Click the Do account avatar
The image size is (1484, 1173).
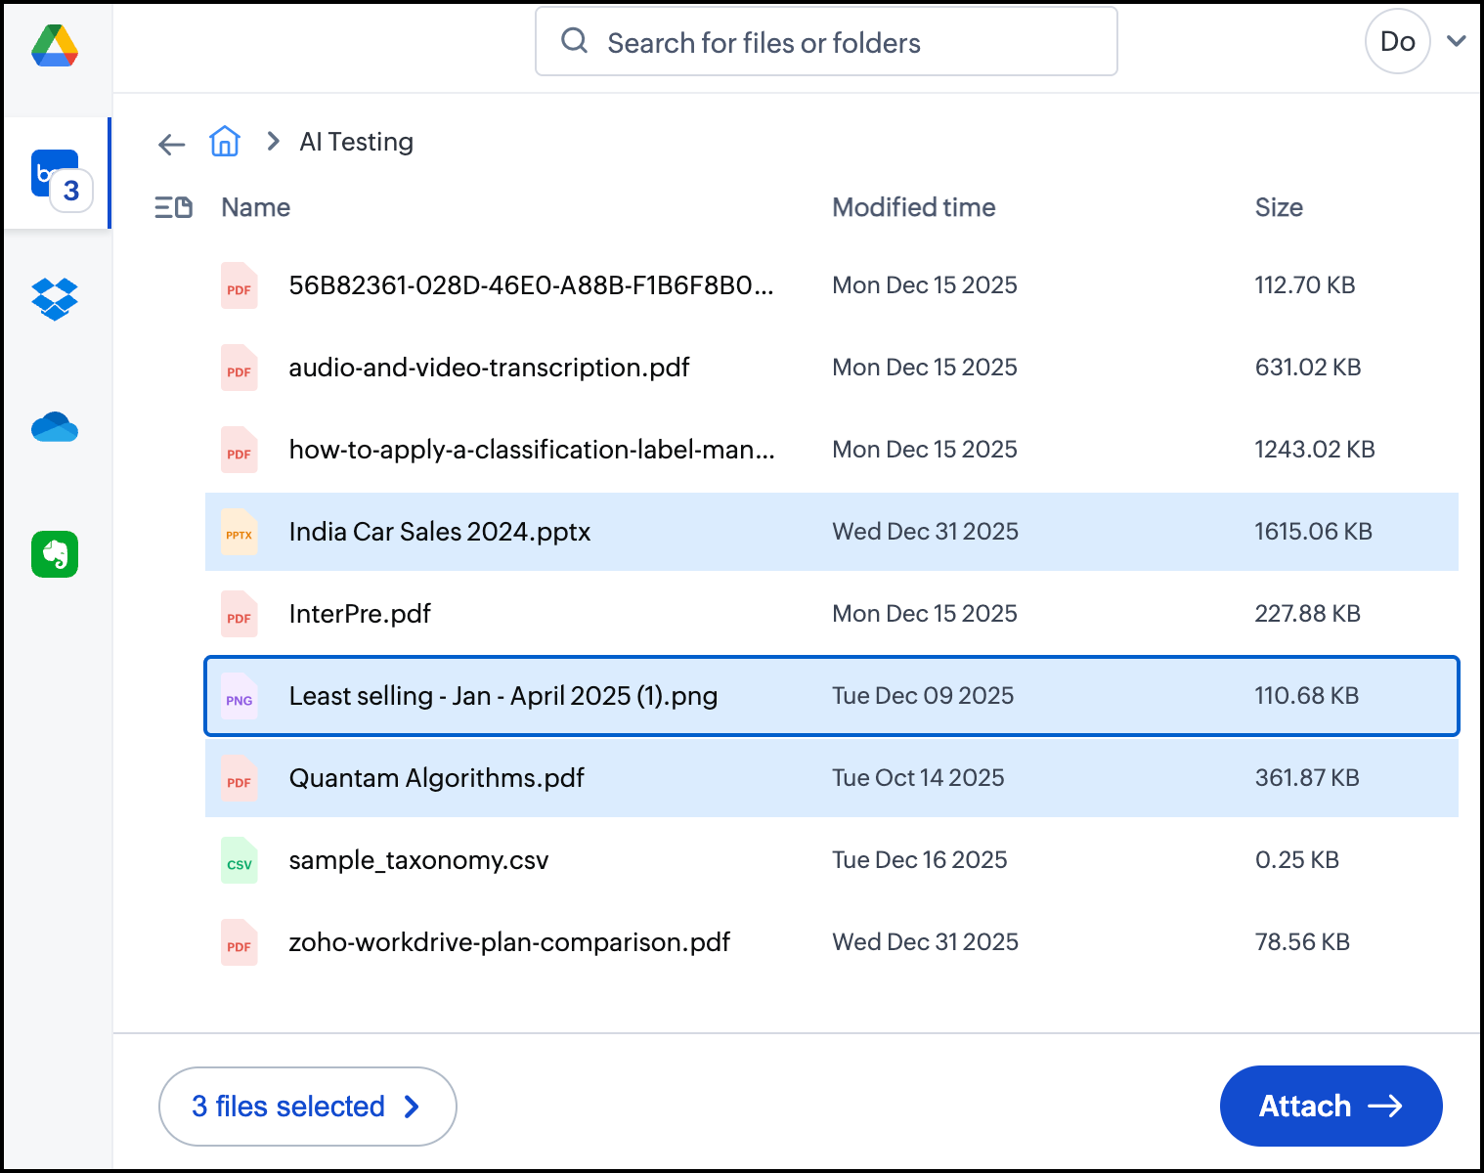tap(1397, 41)
